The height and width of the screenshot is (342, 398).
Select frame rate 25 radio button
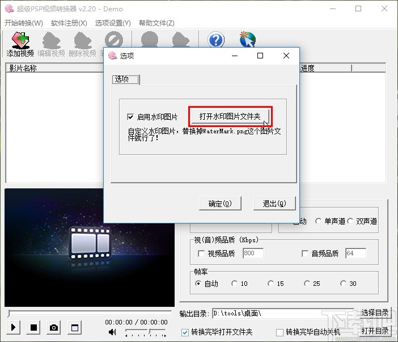(307, 284)
